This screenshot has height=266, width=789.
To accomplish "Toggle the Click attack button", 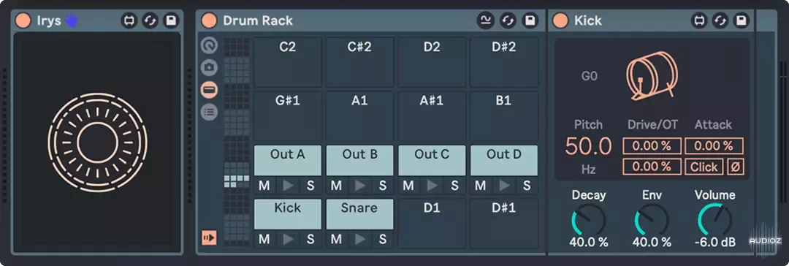I will [x=704, y=167].
